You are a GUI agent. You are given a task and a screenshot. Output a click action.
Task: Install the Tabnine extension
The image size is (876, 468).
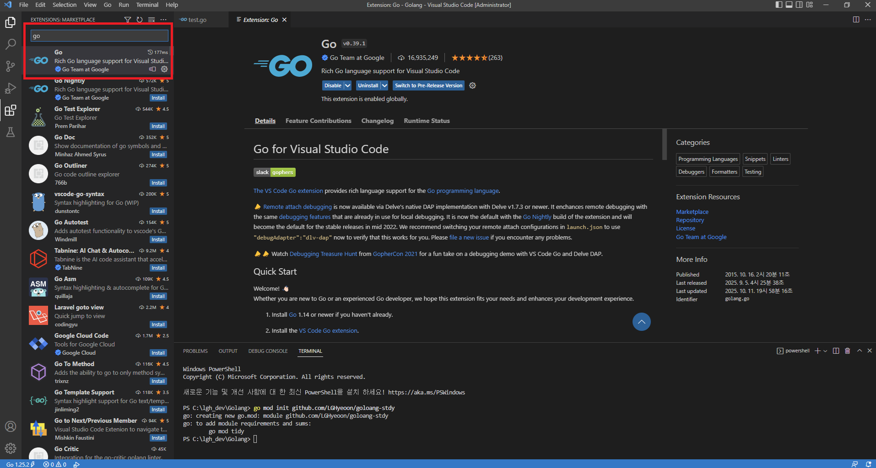158,268
